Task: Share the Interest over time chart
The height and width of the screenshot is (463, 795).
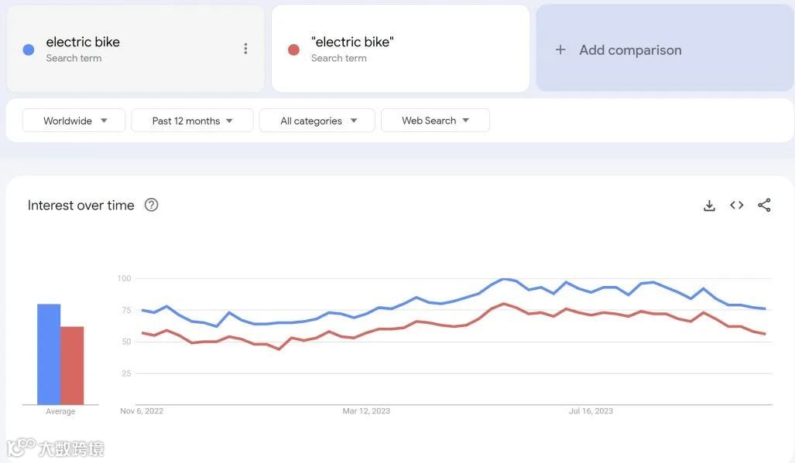Action: tap(764, 205)
